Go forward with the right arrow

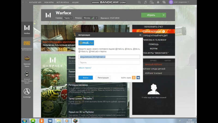[x=26, y=2]
